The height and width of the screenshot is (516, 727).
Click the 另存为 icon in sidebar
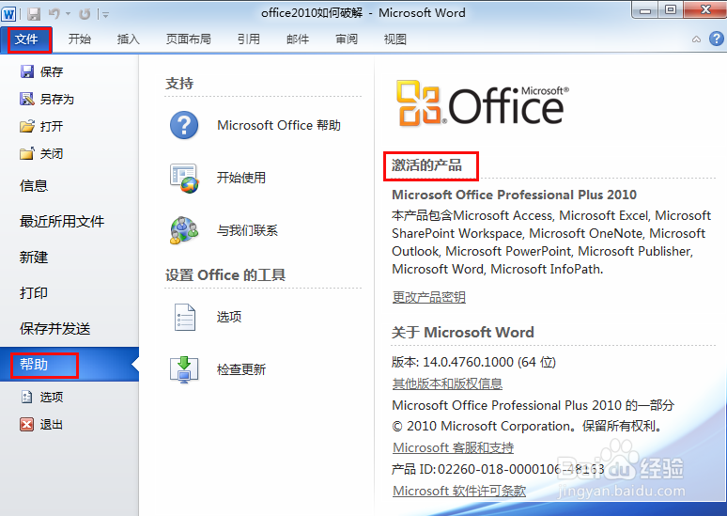click(27, 99)
